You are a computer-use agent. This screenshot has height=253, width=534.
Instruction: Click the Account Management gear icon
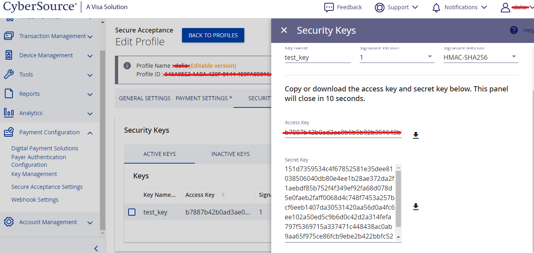pos(9,222)
